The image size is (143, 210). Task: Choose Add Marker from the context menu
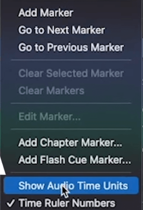(71, 13)
